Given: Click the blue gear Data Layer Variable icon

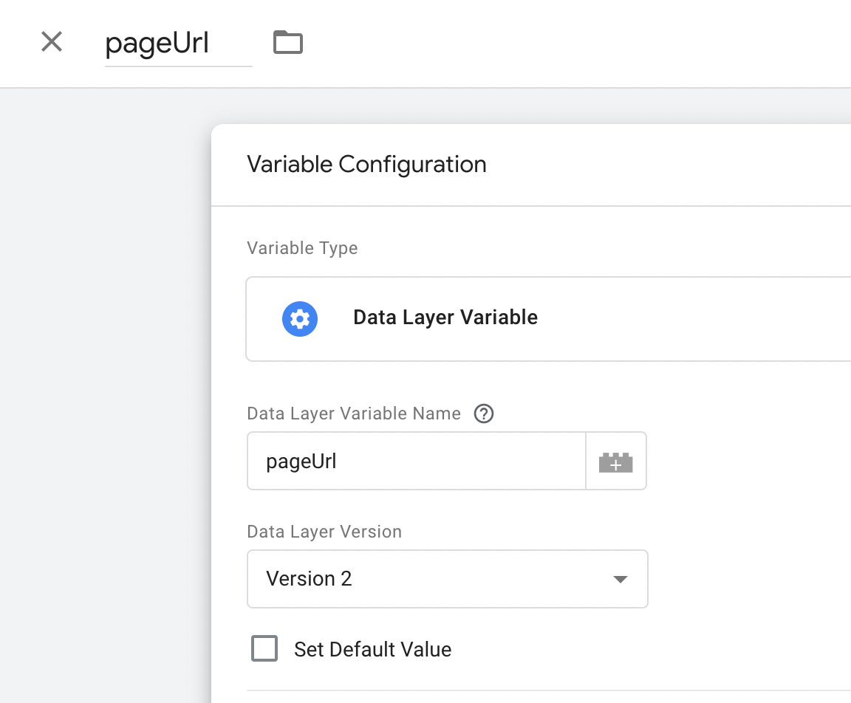Looking at the screenshot, I should point(300,318).
